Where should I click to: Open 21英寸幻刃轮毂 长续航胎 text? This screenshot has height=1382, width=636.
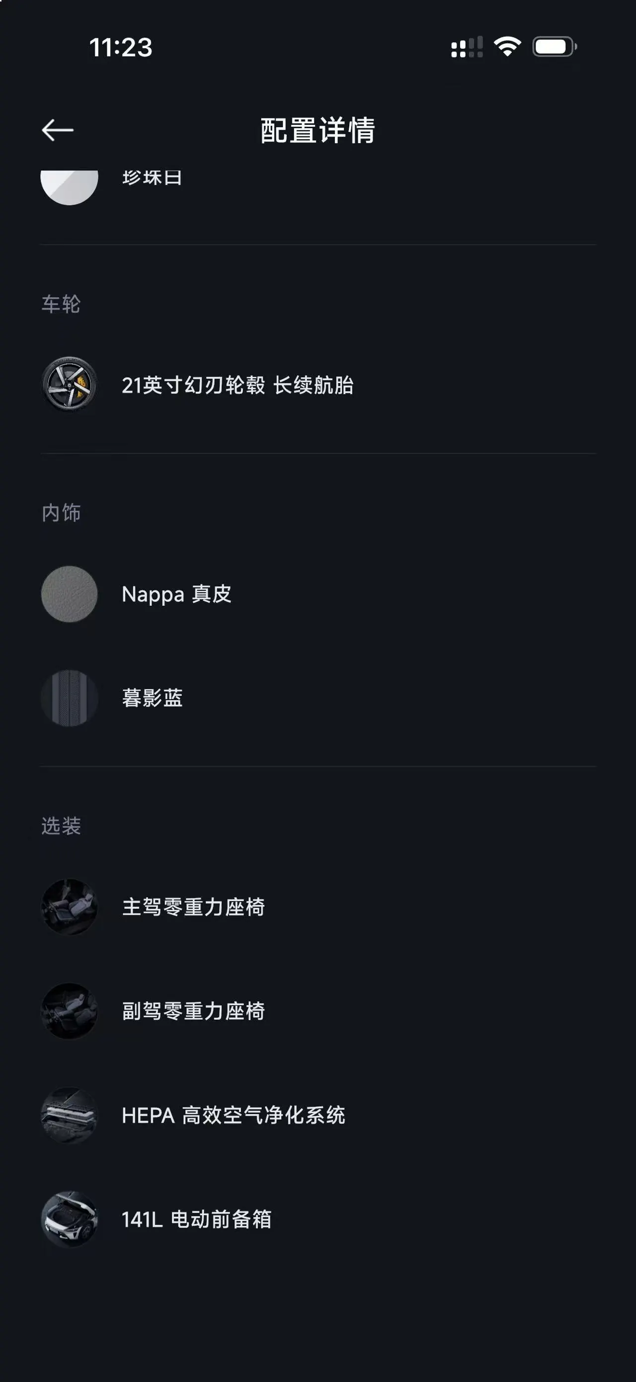pos(238,385)
